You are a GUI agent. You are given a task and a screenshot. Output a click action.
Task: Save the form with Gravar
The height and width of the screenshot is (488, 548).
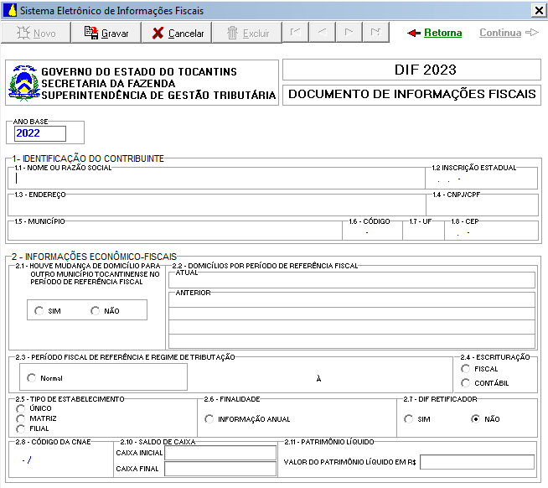(x=106, y=33)
